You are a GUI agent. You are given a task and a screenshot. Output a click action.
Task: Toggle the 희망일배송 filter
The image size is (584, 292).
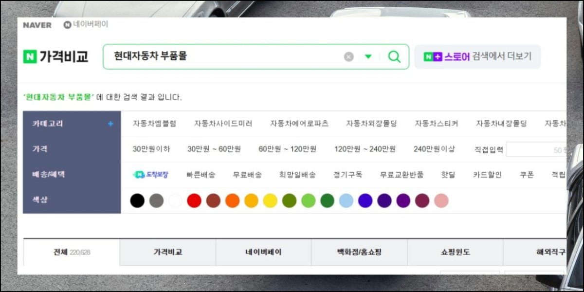(297, 175)
